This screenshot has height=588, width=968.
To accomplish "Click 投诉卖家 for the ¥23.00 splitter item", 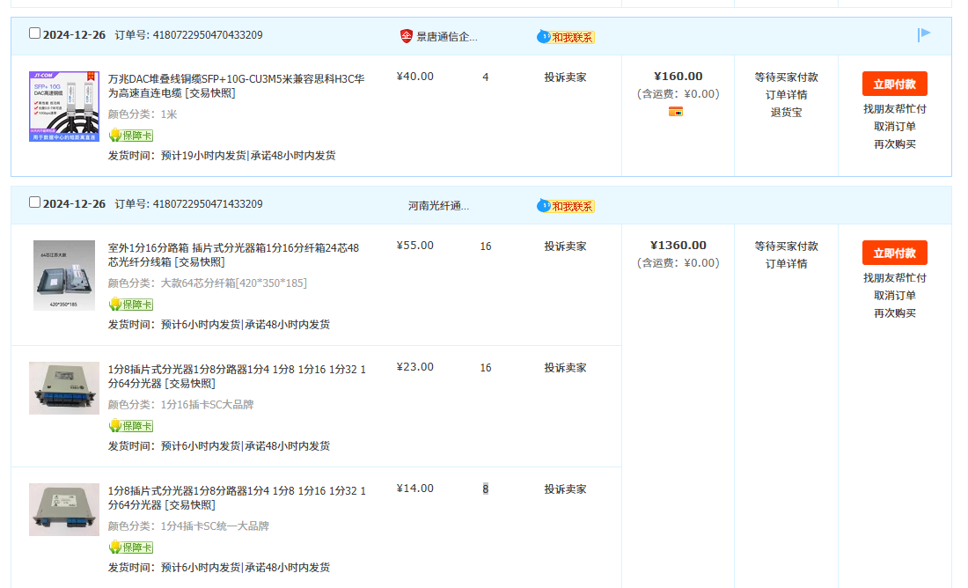I will [x=565, y=368].
